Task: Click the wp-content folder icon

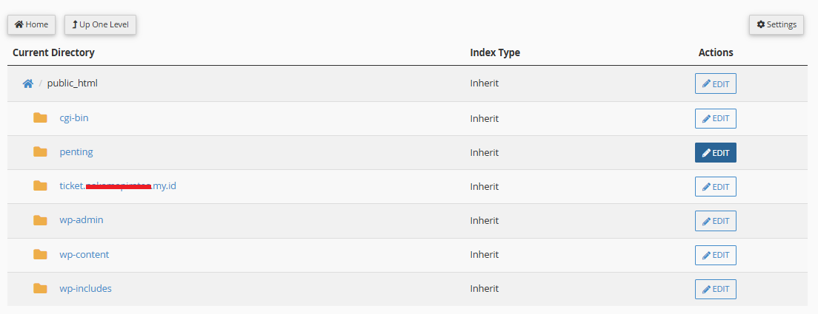Action: 40,254
